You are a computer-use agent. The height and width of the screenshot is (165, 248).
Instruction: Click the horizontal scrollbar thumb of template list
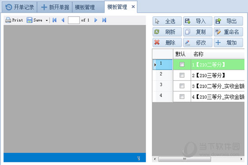184,159
